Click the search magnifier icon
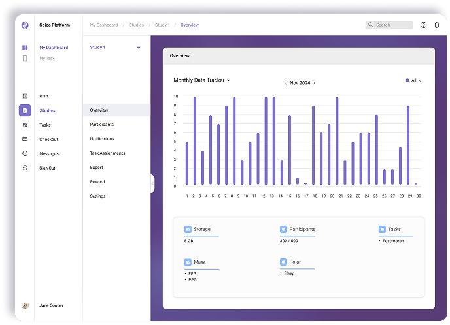Screen dimensions: 450x325 click(x=371, y=25)
